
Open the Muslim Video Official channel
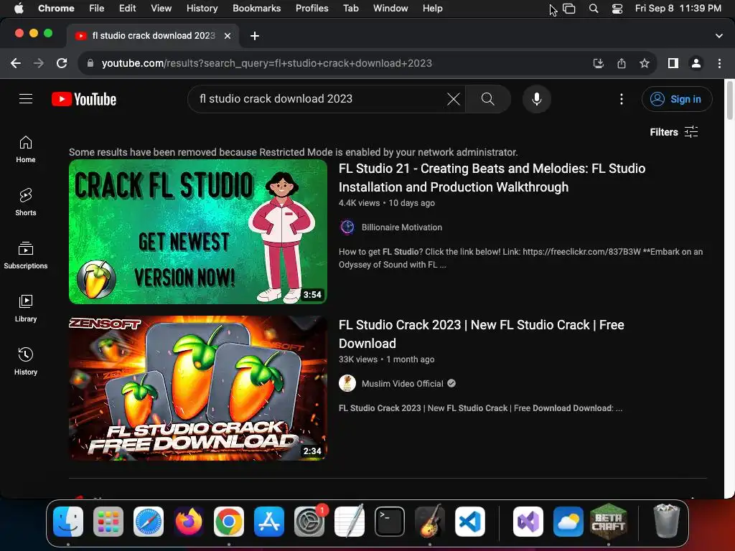tap(402, 384)
